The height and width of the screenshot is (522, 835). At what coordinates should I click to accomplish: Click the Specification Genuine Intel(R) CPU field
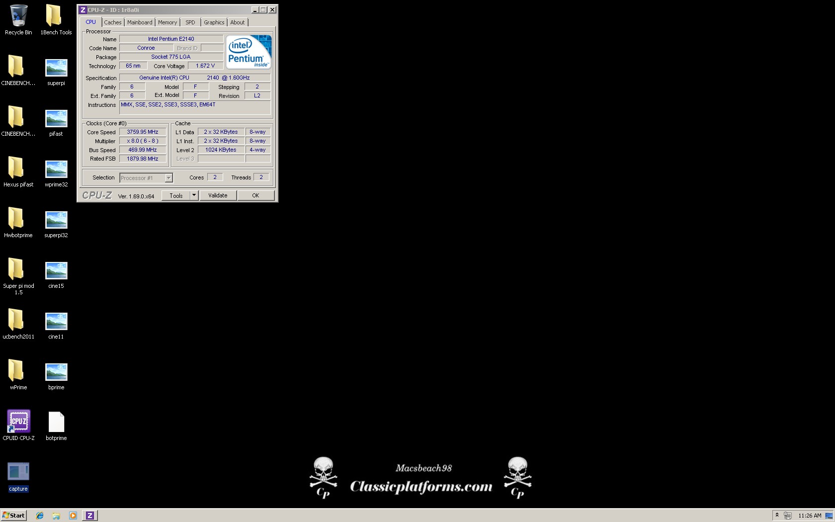(x=195, y=78)
